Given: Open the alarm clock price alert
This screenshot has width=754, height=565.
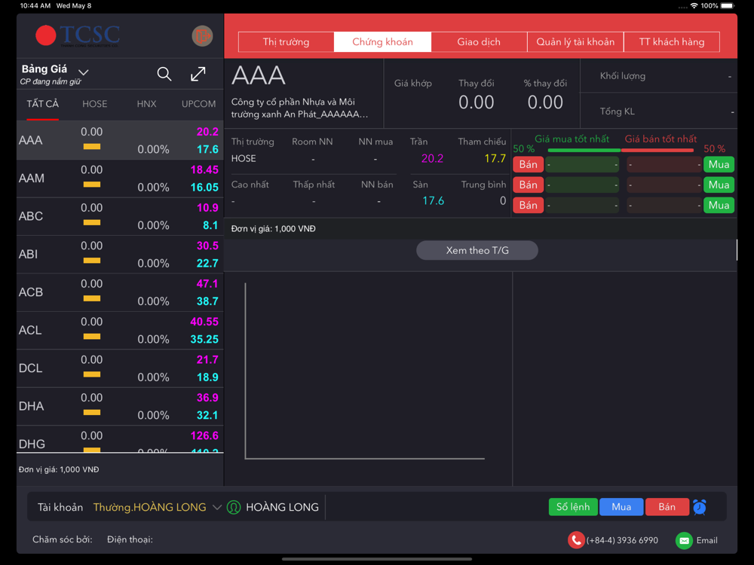Looking at the screenshot, I should 700,507.
